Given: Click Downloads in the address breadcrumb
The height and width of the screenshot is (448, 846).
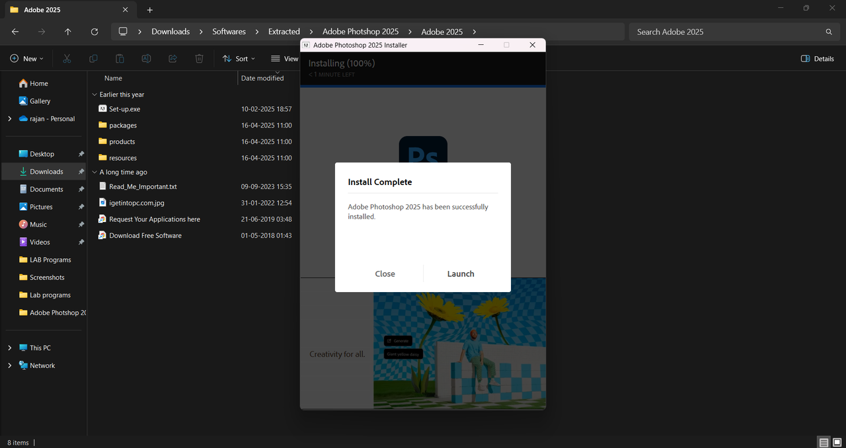Looking at the screenshot, I should [171, 32].
